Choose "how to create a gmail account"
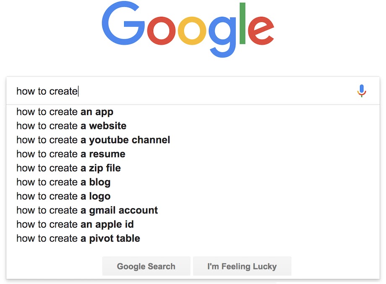386x284 pixels. [87, 210]
